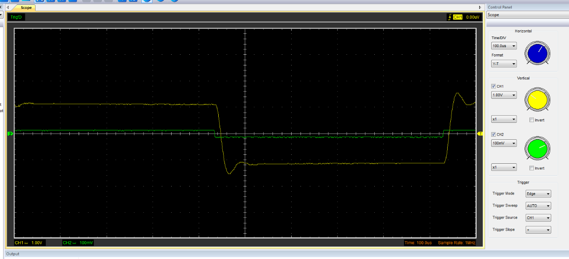Click the Trig'D status indicator

[16, 17]
